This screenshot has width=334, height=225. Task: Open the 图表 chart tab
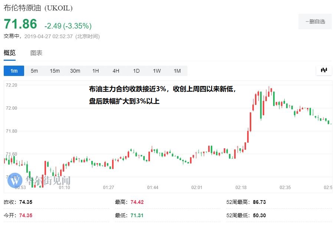36,53
